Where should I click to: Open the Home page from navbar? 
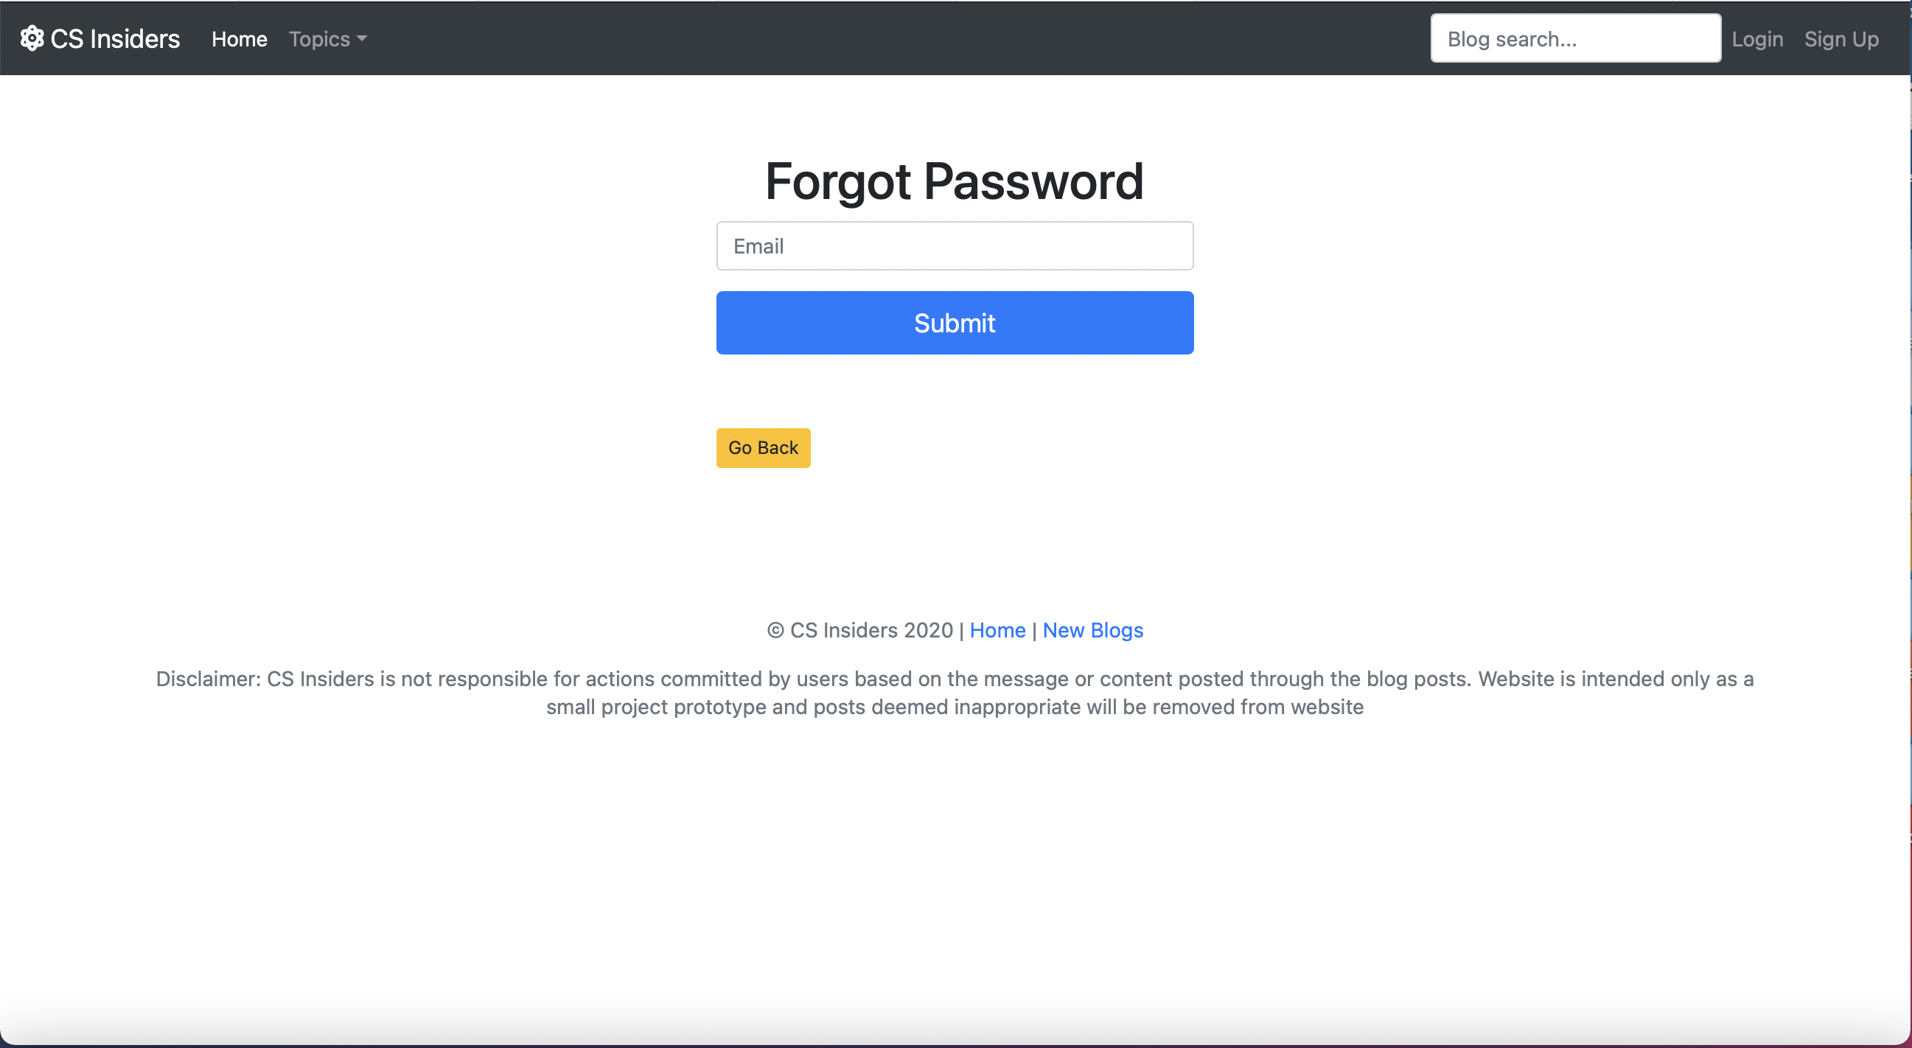tap(239, 38)
